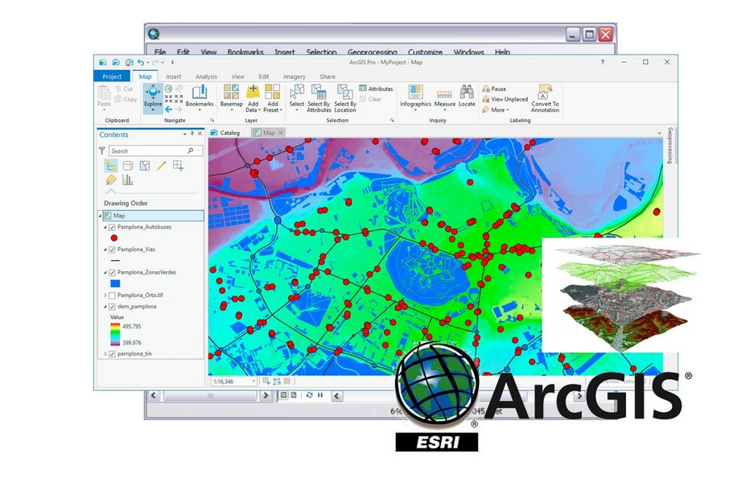Click pause drawing icon in back window
754x499 pixels.
(320, 395)
